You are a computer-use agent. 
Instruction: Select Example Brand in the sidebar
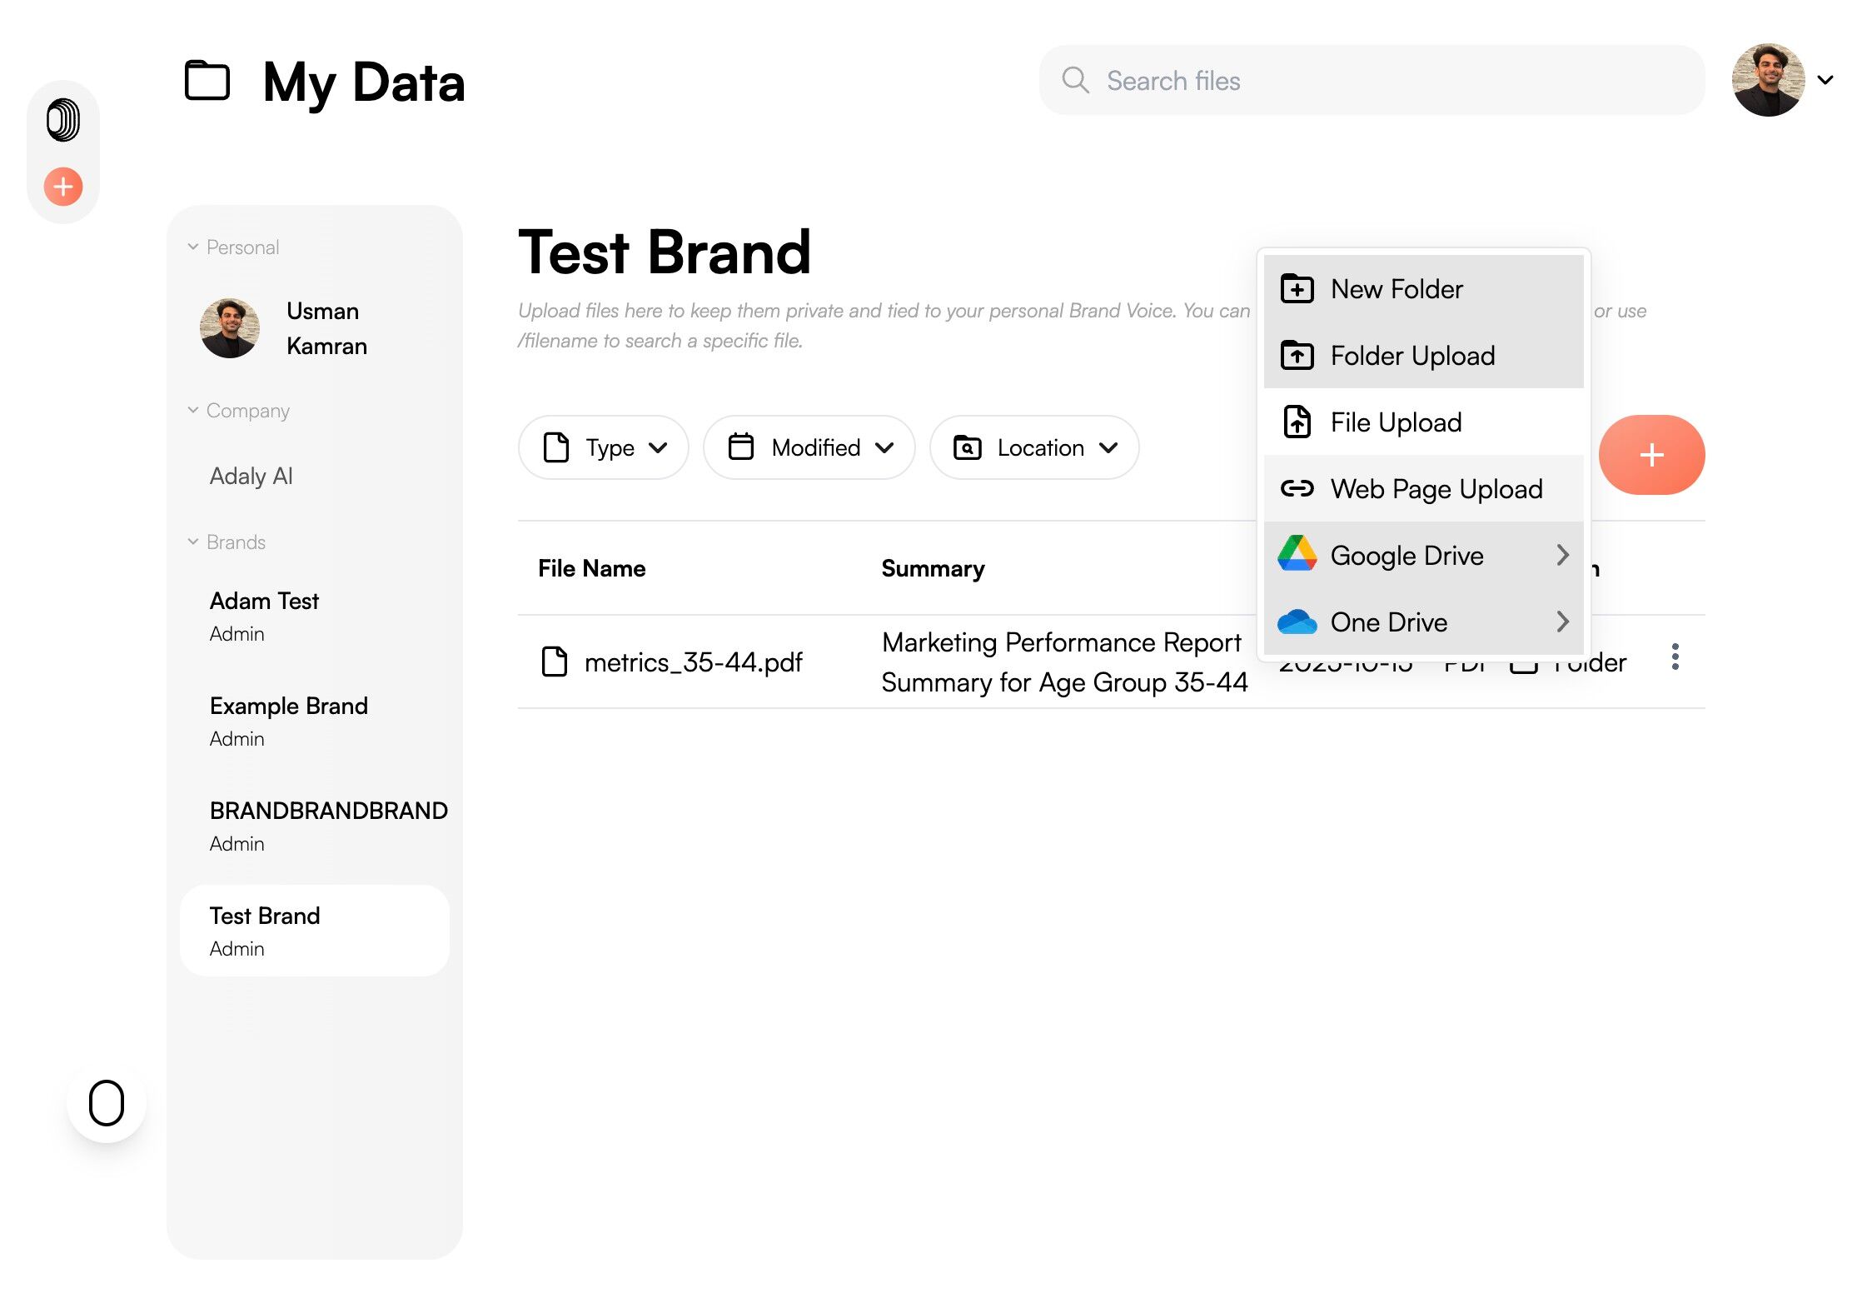click(x=289, y=706)
